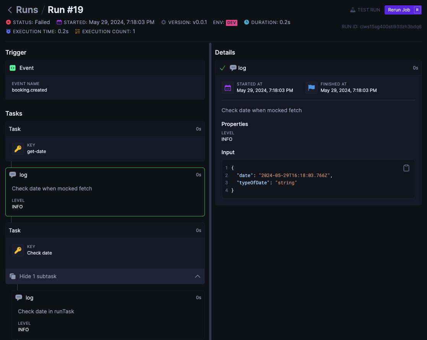Click the first Task header above get-date
The image size is (427, 340).
(105, 129)
